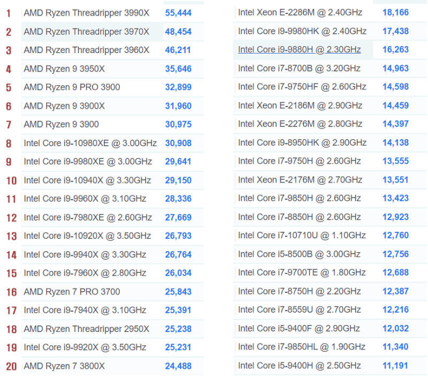Open Intel Core i7-8559U @ 2.70GHz
This screenshot has width=428, height=378.
[300, 309]
